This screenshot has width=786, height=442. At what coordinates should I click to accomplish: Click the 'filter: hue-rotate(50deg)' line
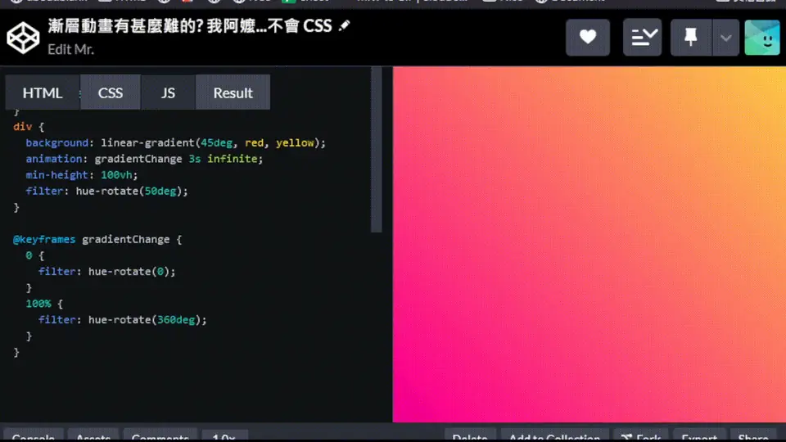pyautogui.click(x=106, y=191)
